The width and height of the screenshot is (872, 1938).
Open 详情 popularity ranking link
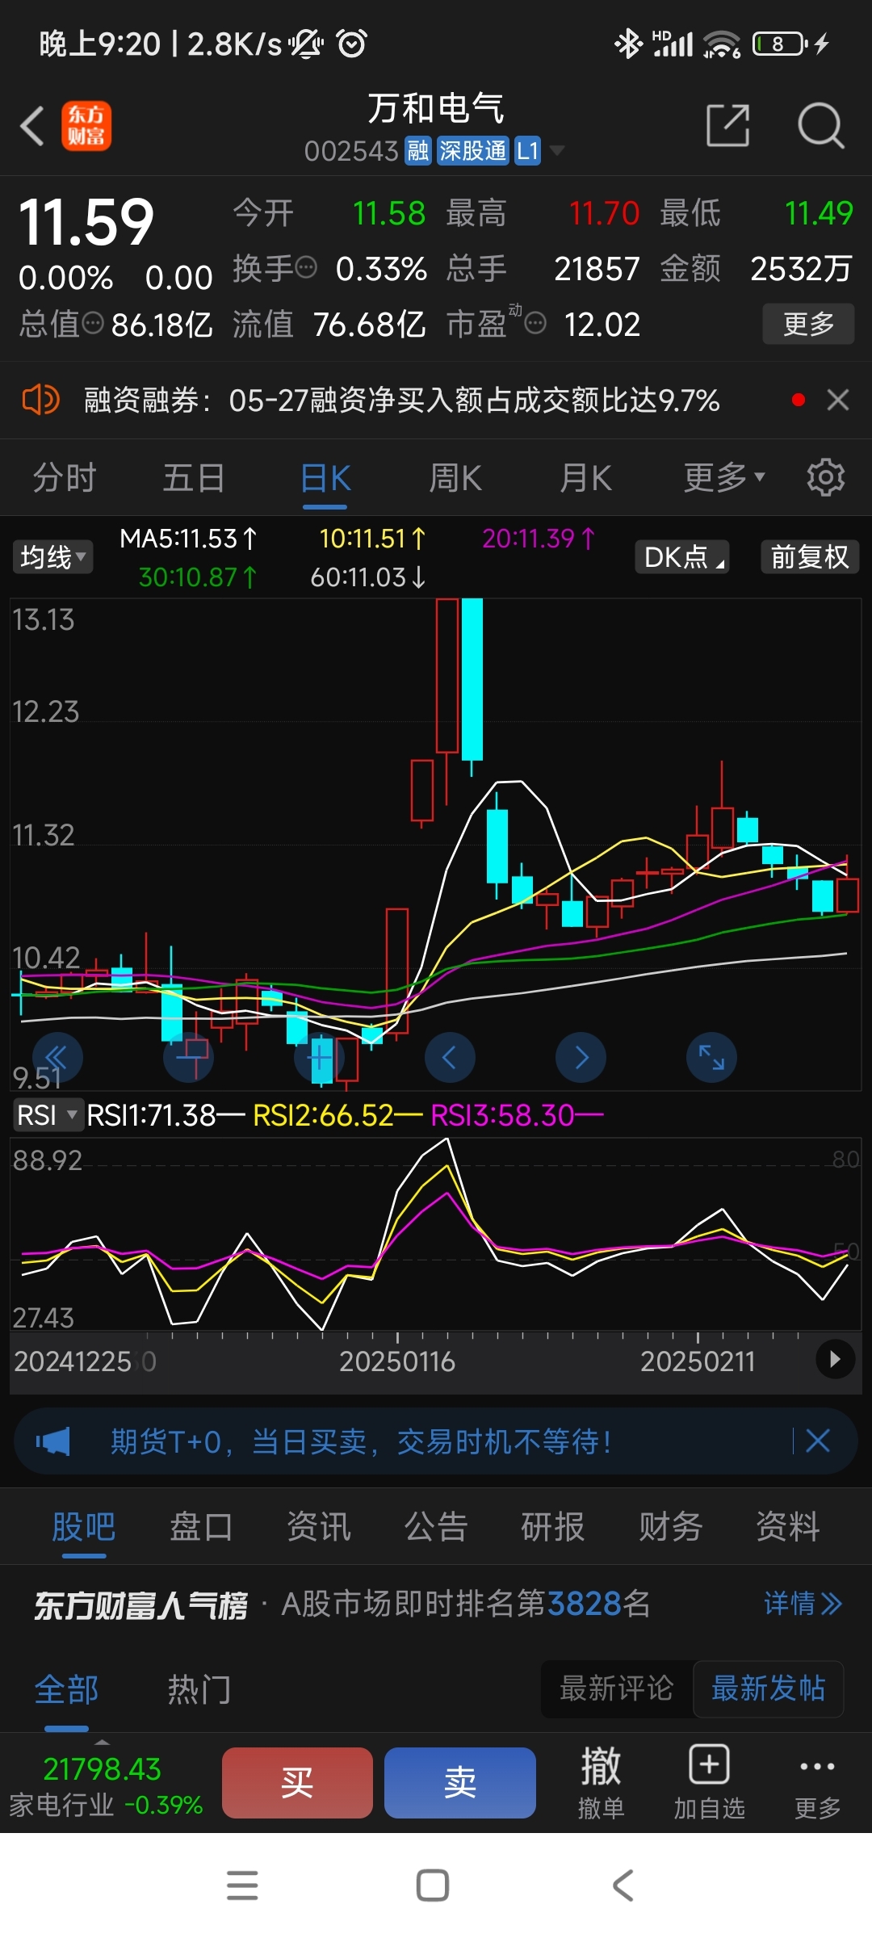pyautogui.click(x=803, y=1604)
